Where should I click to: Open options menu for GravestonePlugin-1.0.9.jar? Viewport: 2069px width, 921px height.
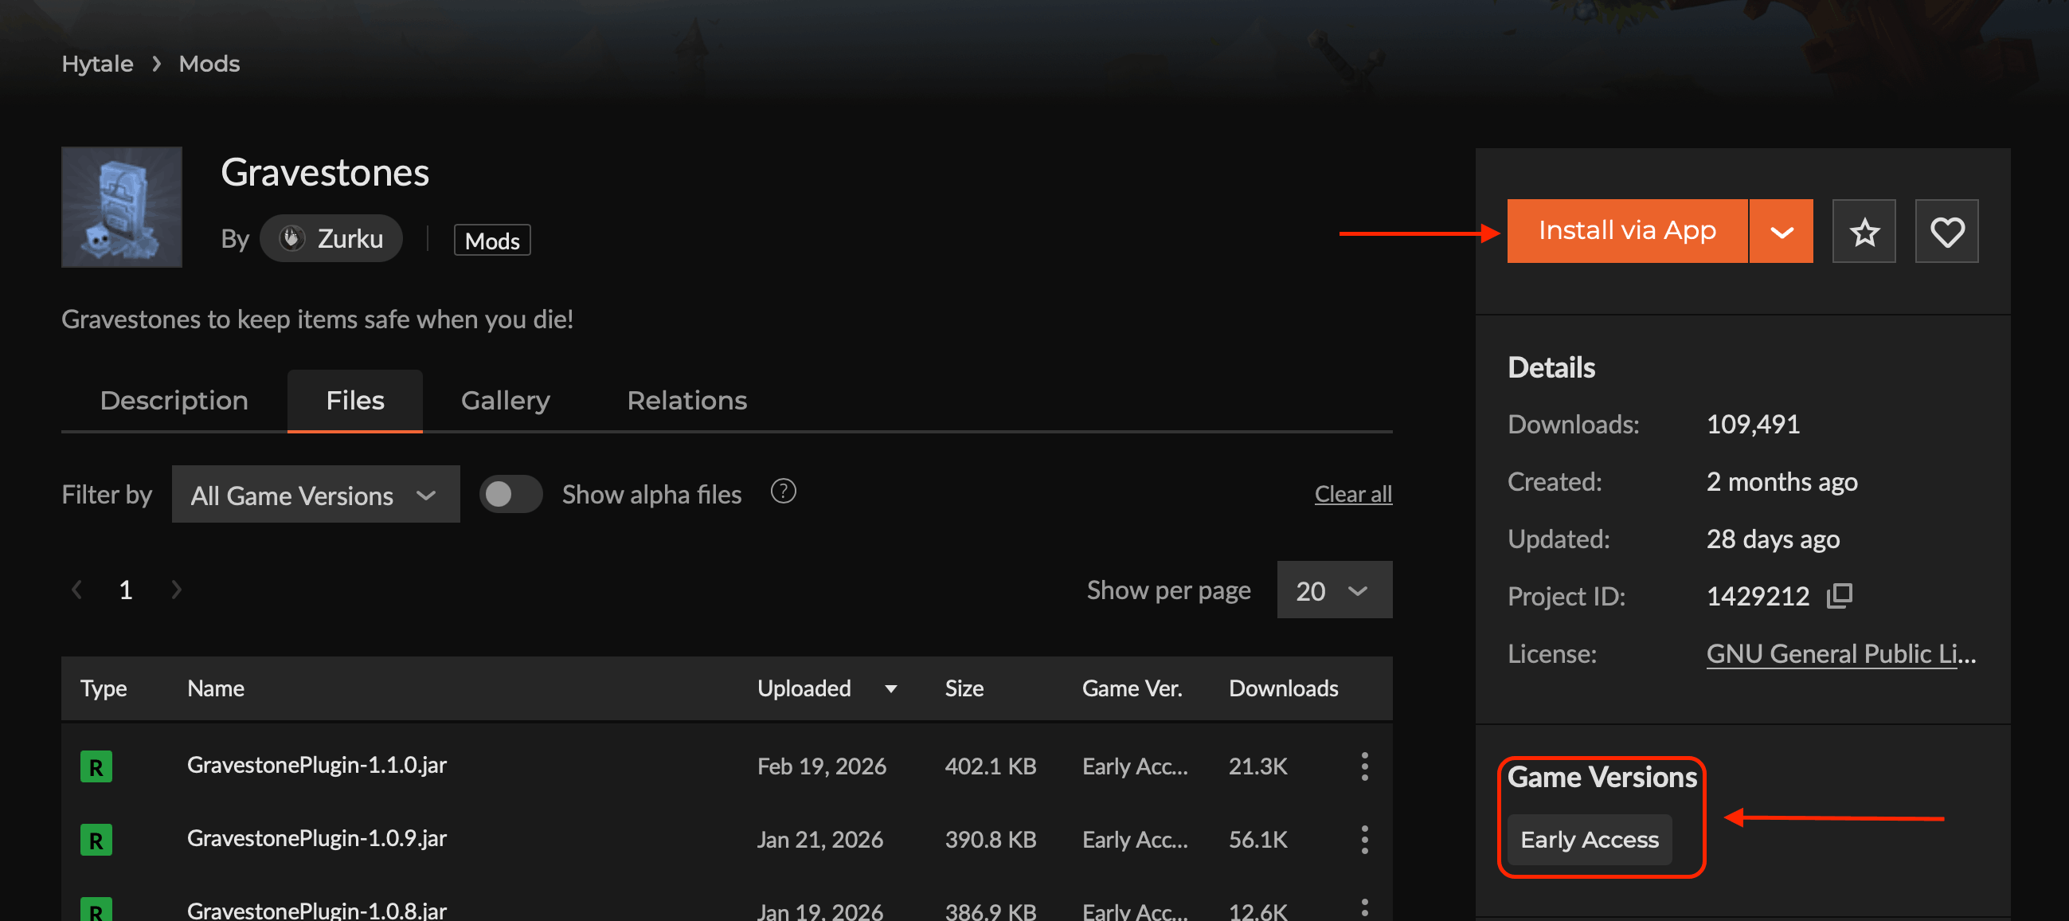(x=1364, y=839)
